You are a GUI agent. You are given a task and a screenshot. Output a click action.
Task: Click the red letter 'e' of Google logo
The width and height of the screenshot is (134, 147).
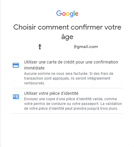coord(76,14)
